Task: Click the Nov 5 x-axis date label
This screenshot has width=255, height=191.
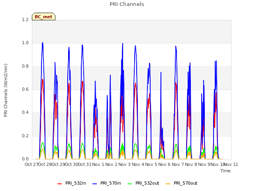Action: tap(151, 164)
